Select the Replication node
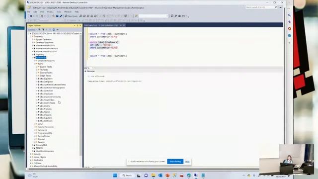The height and width of the screenshot is (179, 318). pyautogui.click(x=38, y=160)
